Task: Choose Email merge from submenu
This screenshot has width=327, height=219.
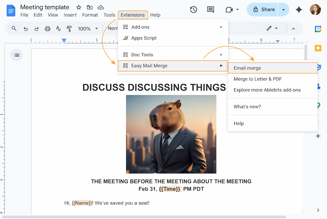Action: (x=273, y=68)
